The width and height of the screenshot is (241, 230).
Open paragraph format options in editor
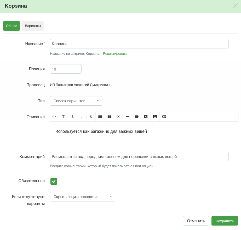pyautogui.click(x=64, y=117)
